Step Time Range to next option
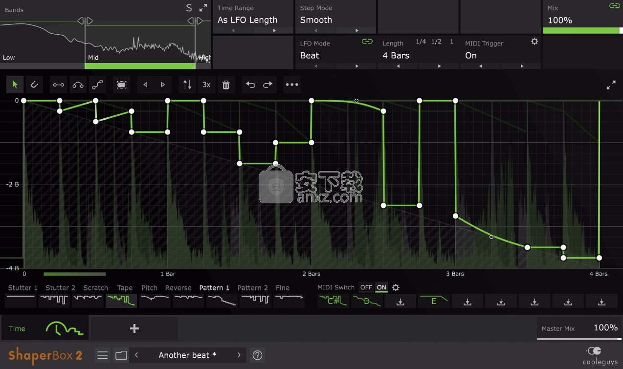Image resolution: width=623 pixels, height=369 pixels. pyautogui.click(x=274, y=30)
